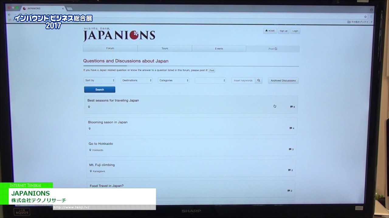This screenshot has height=218, width=389.
Task: Open 'Food Travel in Japan?' discussion
Action: point(107,186)
